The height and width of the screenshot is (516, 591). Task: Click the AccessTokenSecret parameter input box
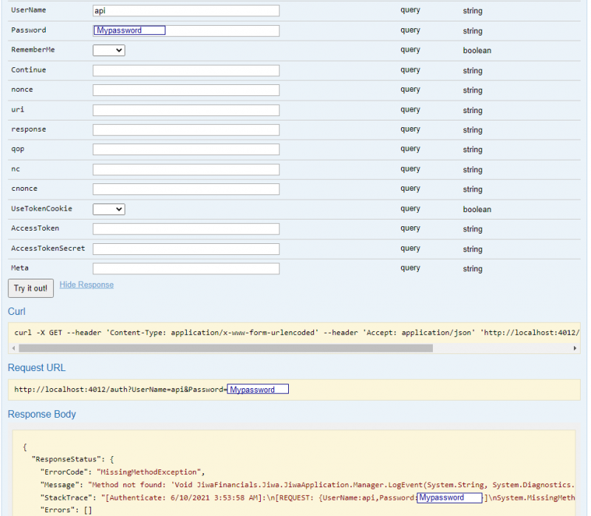point(185,248)
